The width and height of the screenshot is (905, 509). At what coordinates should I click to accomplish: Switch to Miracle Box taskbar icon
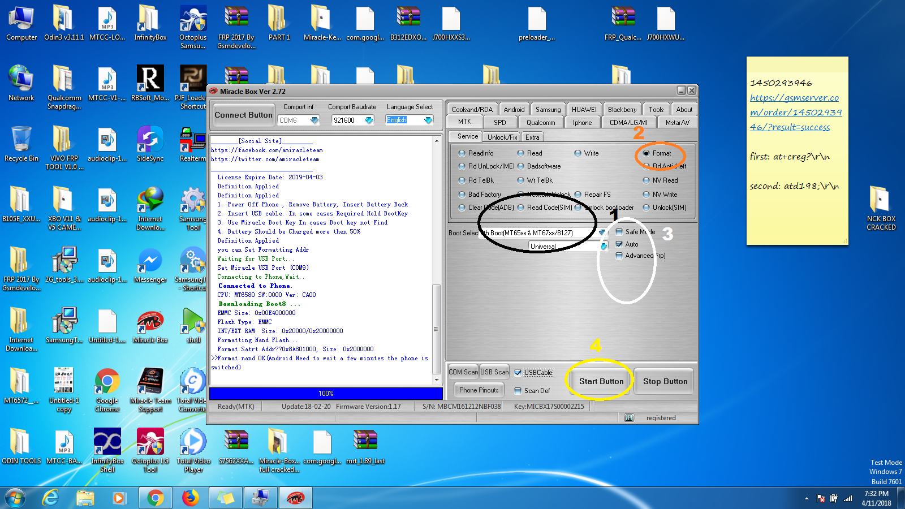(295, 498)
